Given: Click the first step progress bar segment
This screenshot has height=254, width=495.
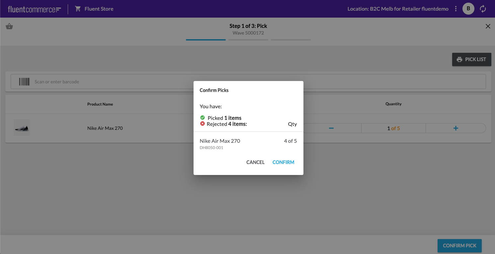Looking at the screenshot, I should (x=206, y=40).
